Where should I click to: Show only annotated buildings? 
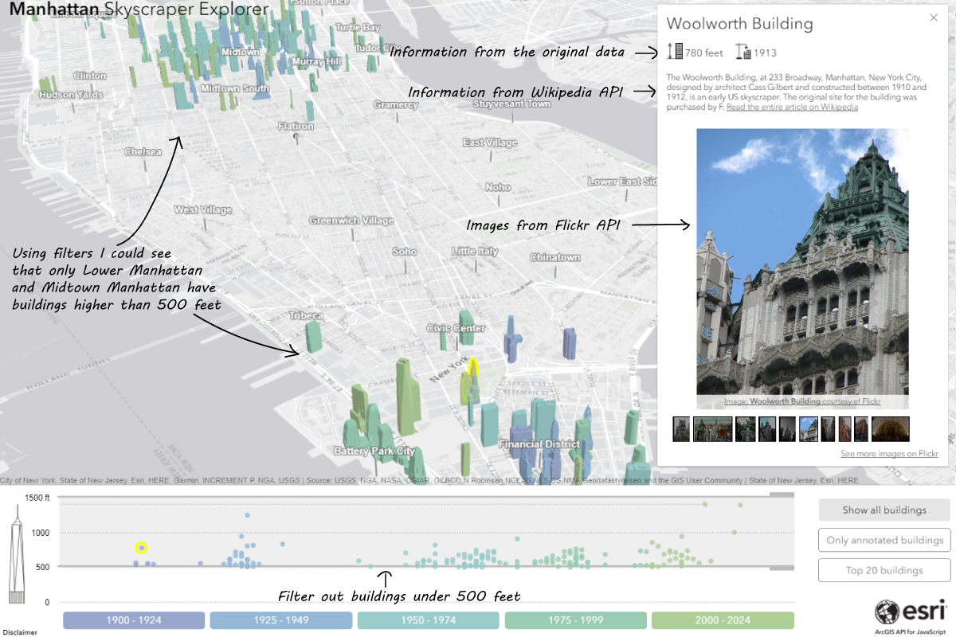[x=884, y=540]
